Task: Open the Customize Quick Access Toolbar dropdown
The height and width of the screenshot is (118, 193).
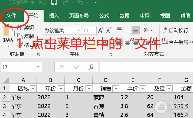Action: click(x=95, y=2)
